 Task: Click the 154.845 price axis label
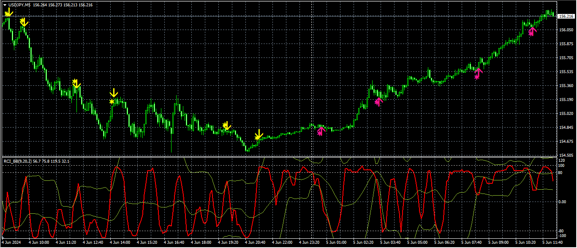(566, 128)
